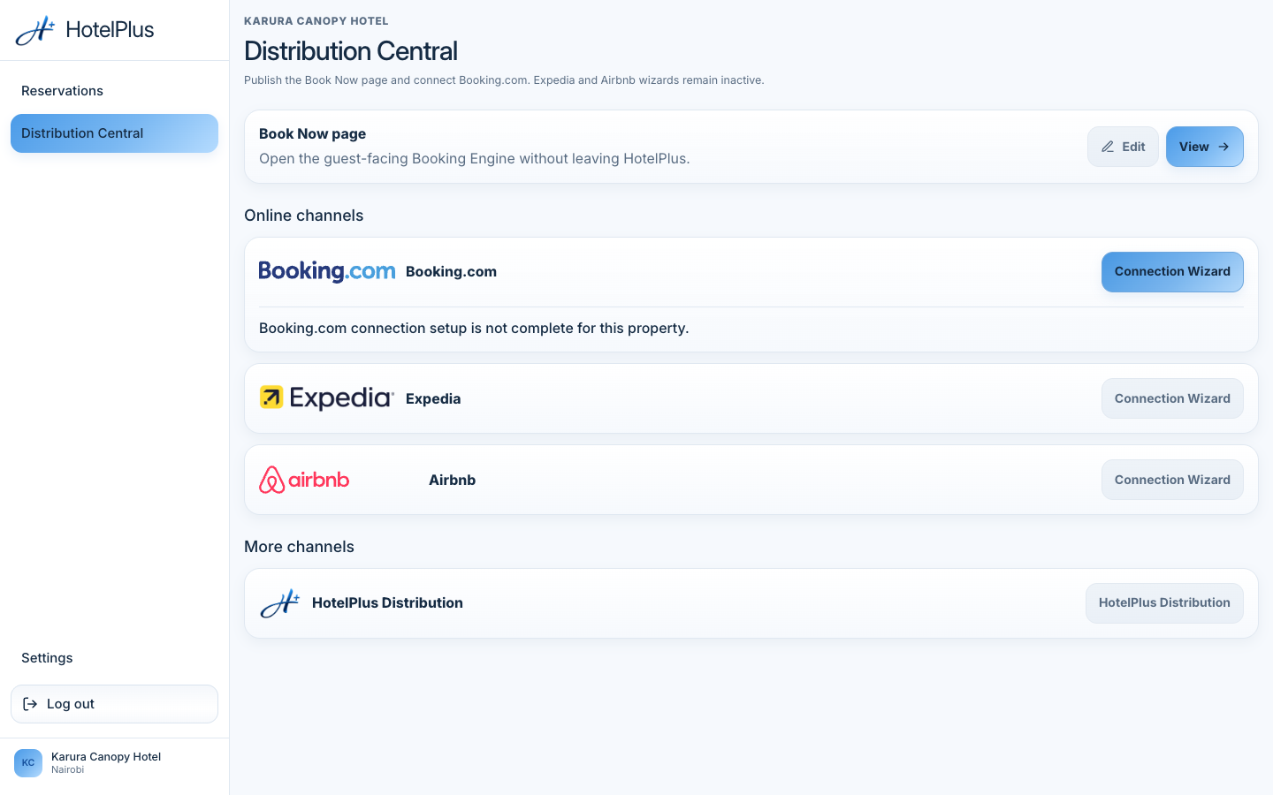Edit the Book Now page

1123,147
